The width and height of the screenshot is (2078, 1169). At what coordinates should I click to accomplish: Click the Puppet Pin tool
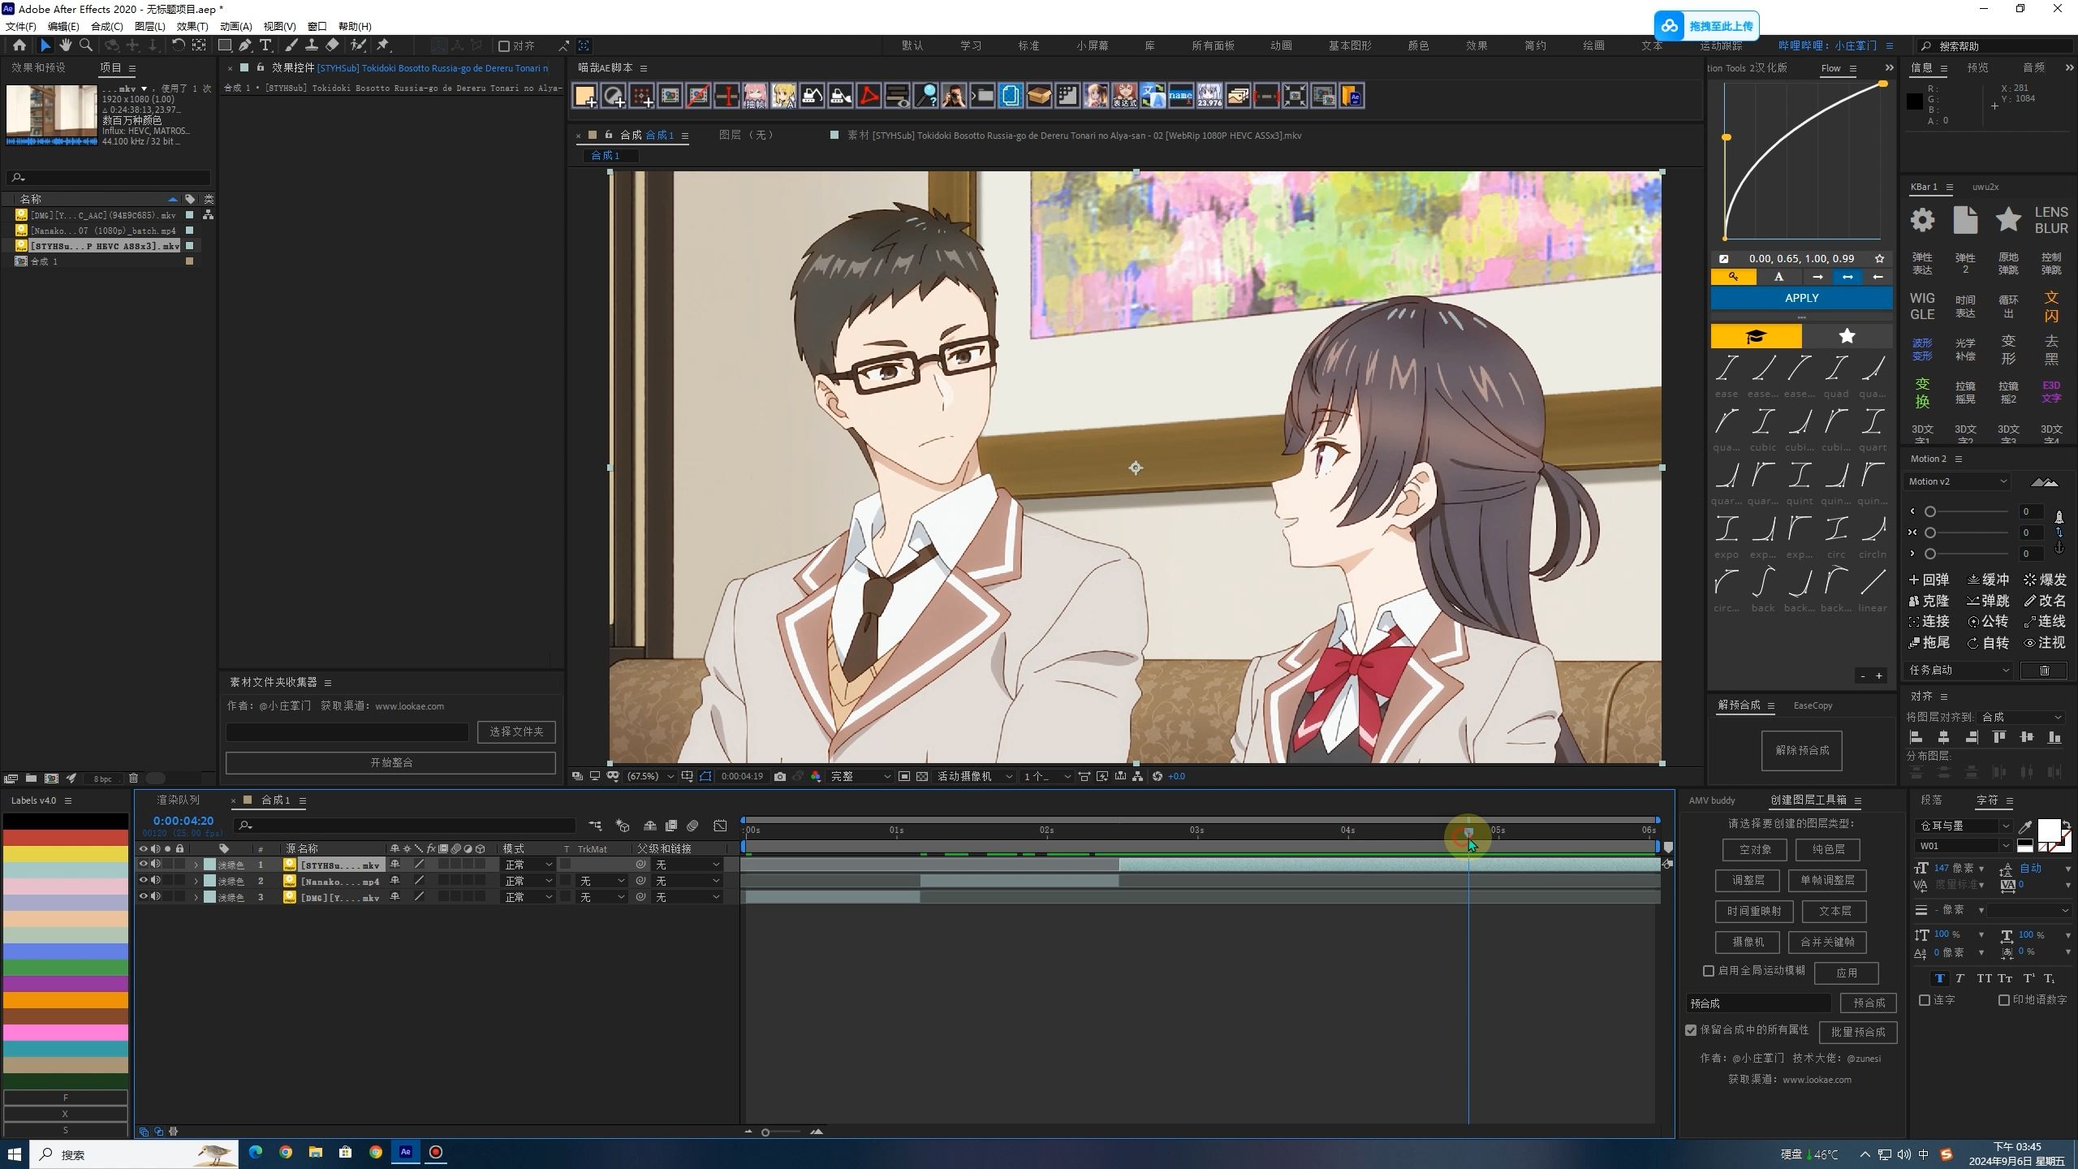coord(383,45)
